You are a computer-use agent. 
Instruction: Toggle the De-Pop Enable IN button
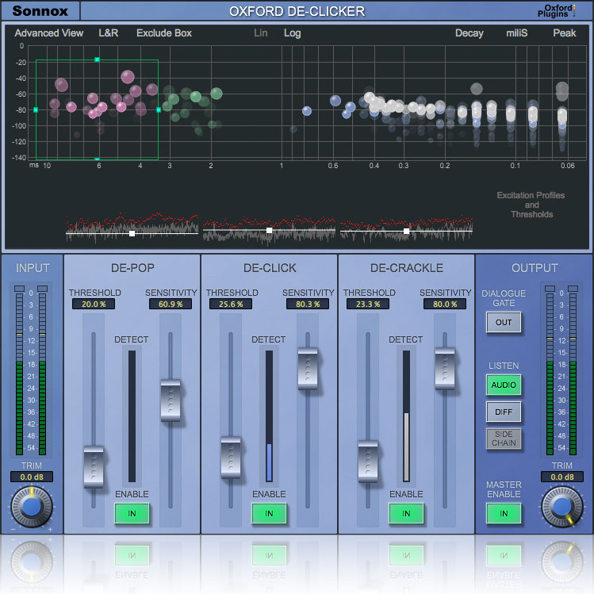132,514
